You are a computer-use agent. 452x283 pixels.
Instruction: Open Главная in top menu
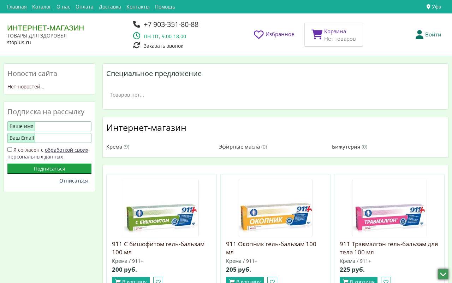17,7
